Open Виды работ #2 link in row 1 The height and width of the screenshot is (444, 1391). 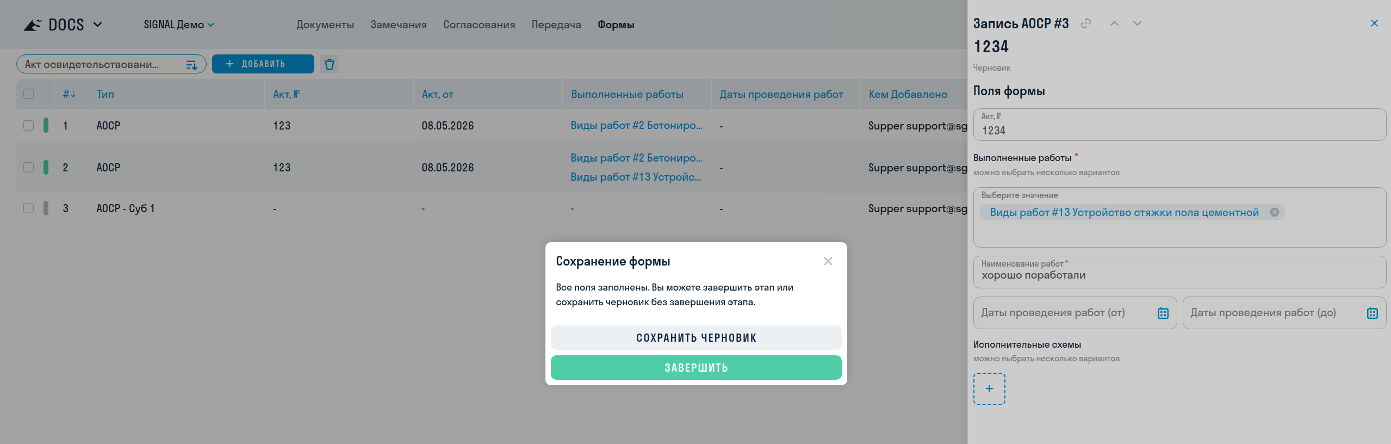[636, 126]
